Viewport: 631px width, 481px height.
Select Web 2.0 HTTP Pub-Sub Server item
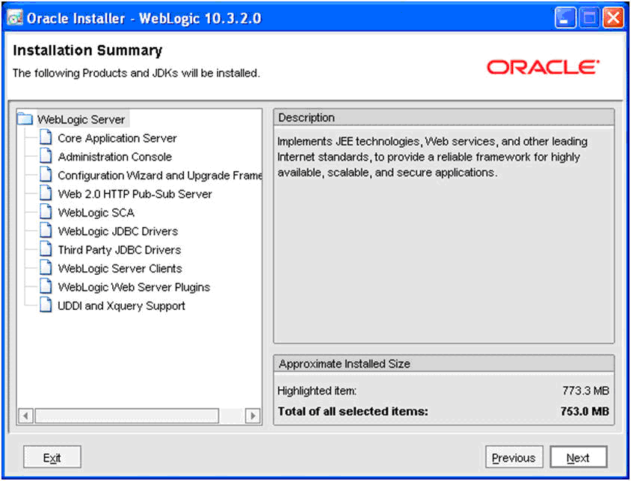click(x=135, y=194)
